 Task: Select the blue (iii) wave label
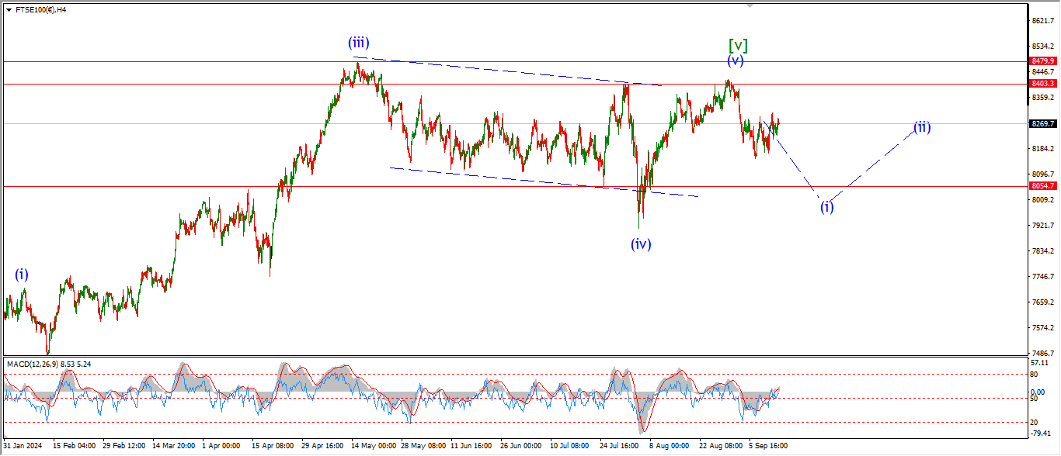coord(358,43)
